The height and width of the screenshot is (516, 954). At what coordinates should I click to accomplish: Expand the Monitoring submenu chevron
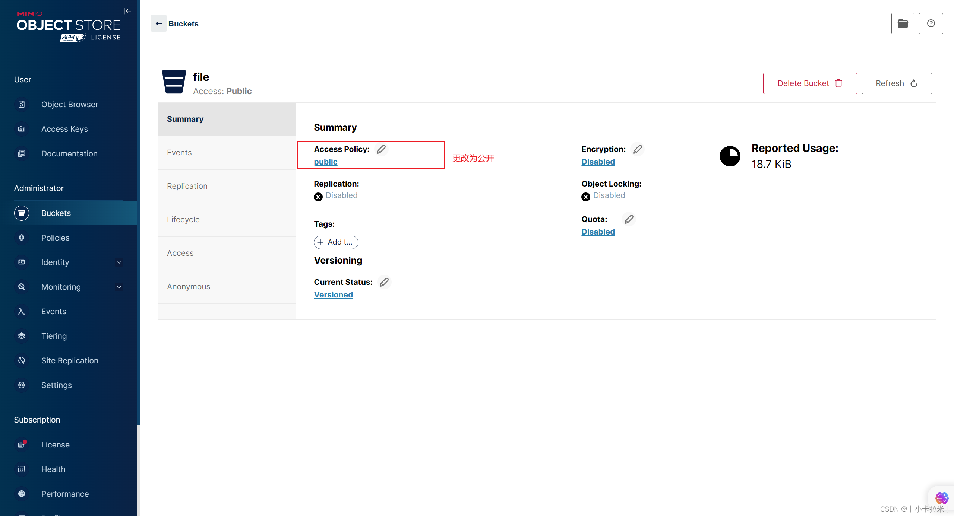point(119,287)
